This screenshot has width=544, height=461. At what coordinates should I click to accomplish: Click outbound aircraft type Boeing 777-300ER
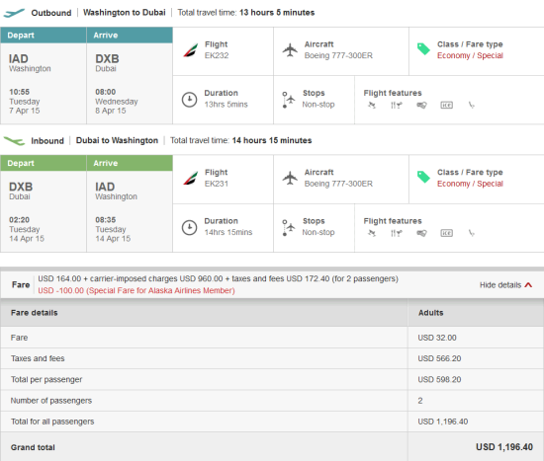coord(338,55)
